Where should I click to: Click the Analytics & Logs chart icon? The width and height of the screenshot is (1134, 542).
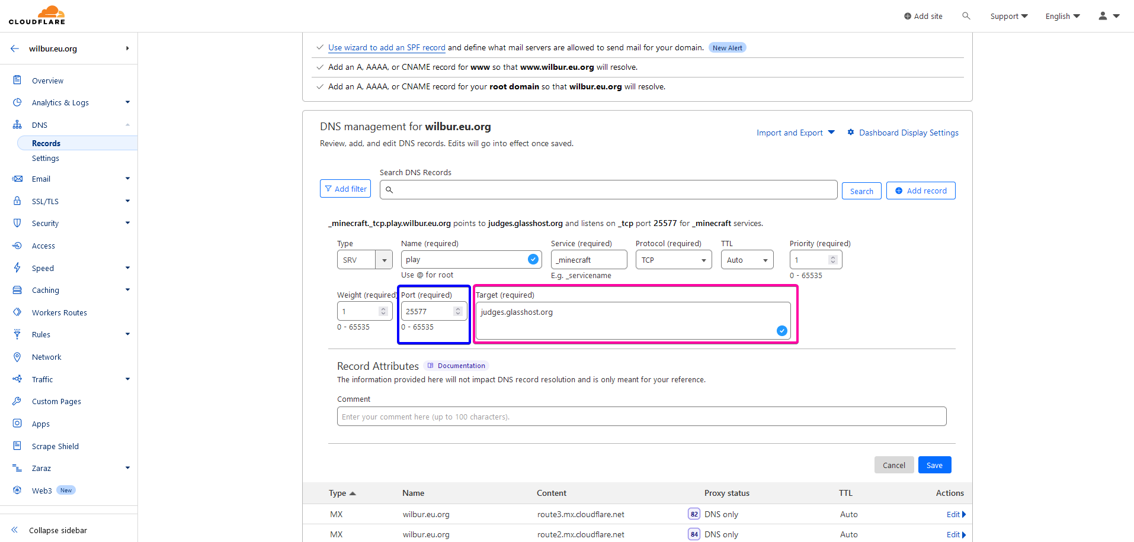pyautogui.click(x=17, y=102)
